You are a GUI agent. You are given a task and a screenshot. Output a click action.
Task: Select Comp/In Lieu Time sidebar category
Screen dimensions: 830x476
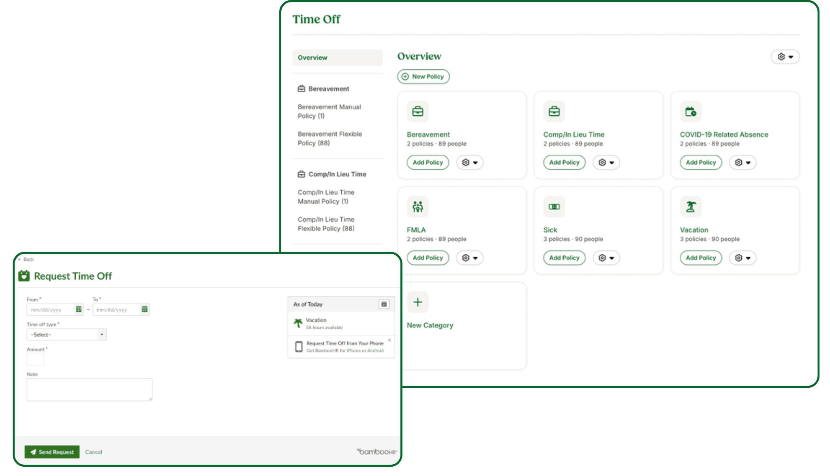pyautogui.click(x=337, y=174)
